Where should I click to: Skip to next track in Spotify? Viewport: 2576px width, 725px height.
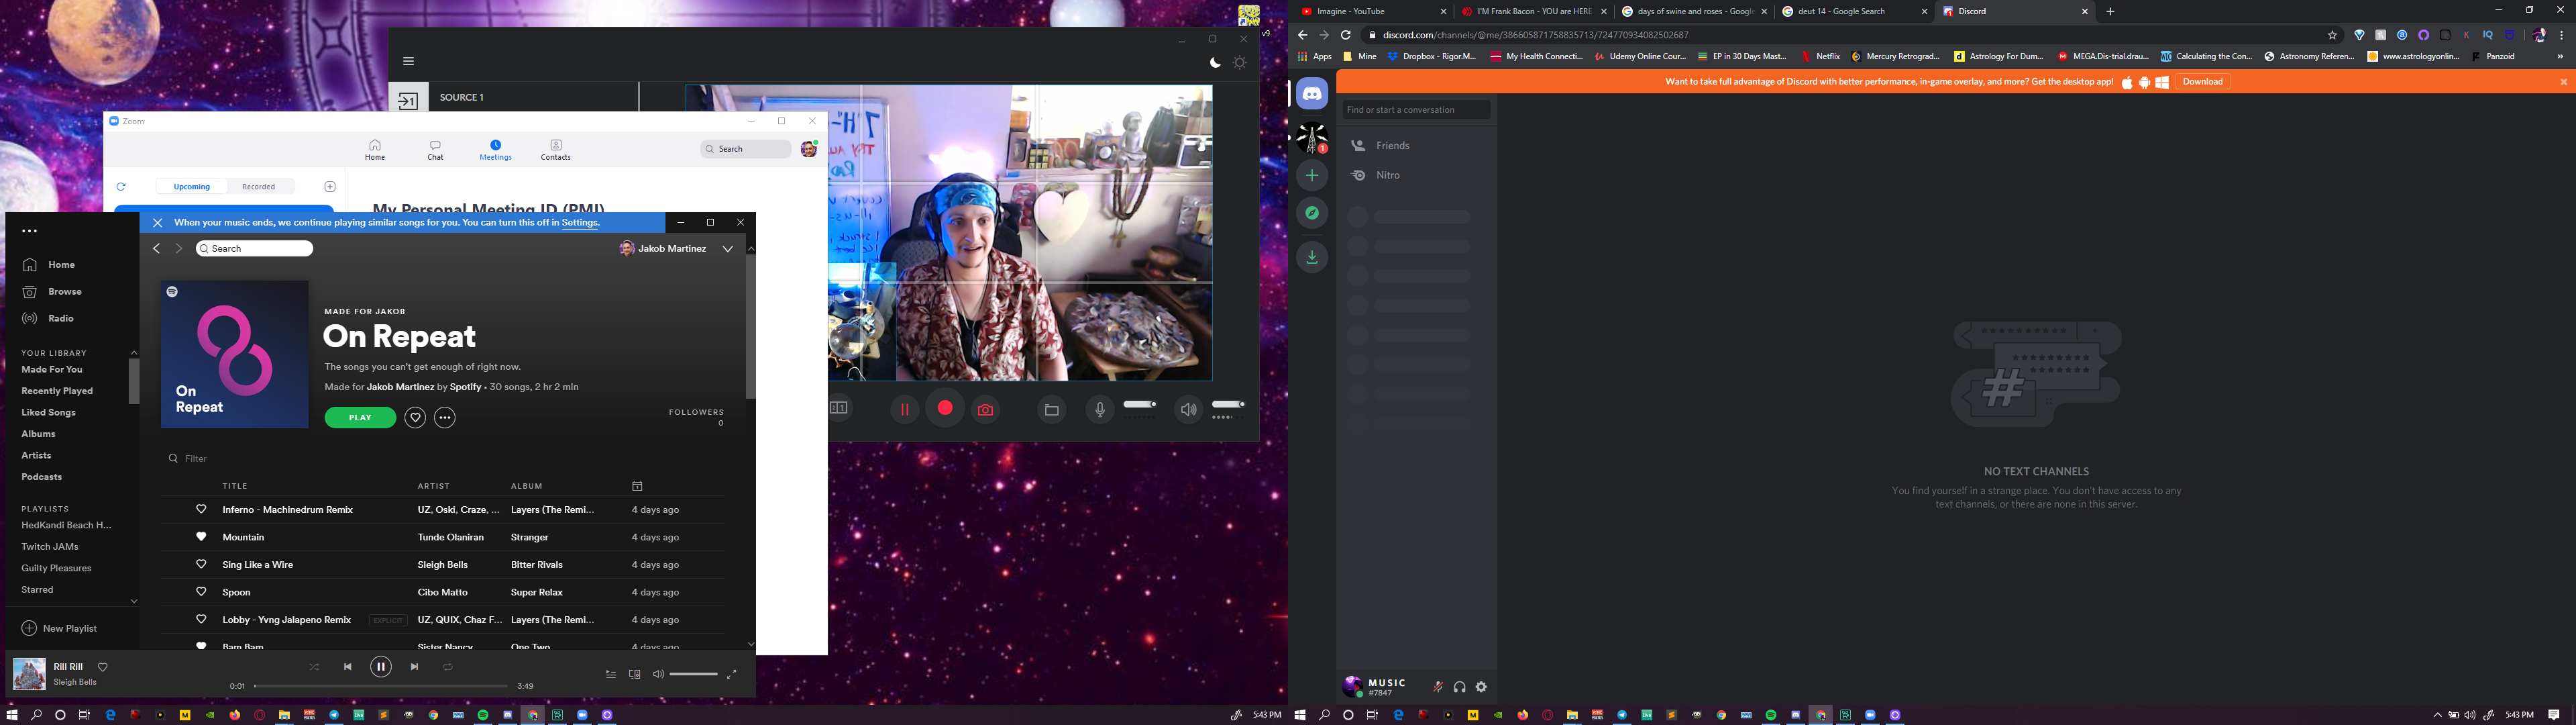point(414,667)
